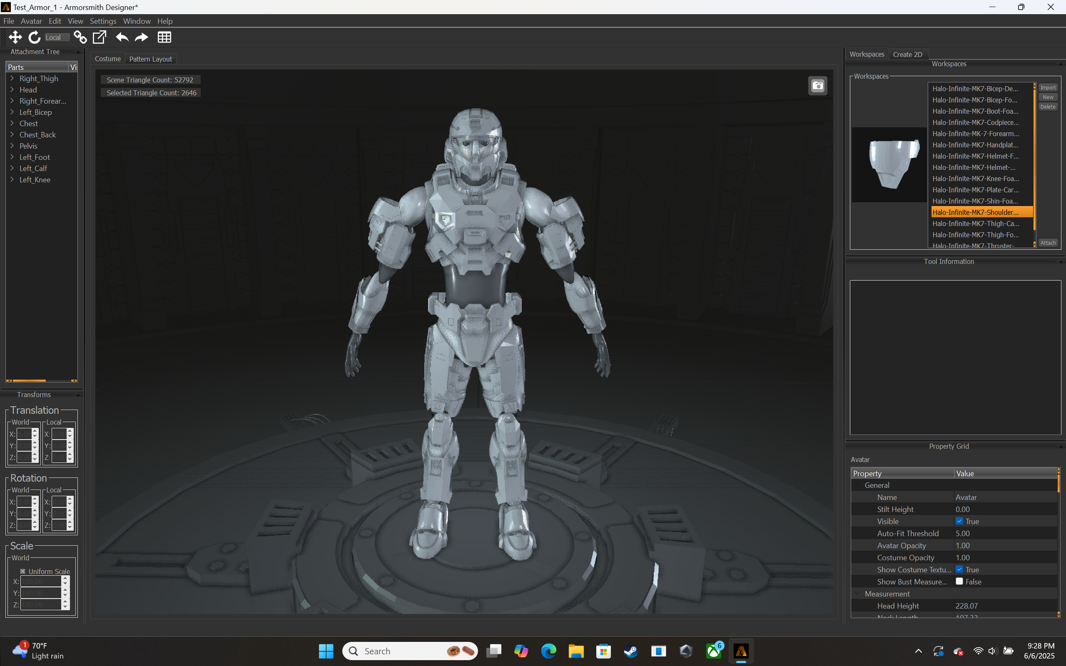Close the Attachment Tree panel

click(78, 52)
